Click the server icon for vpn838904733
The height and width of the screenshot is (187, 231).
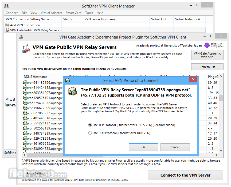point(25,149)
